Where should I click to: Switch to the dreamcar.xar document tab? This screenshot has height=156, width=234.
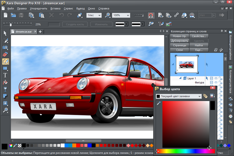click(24, 32)
